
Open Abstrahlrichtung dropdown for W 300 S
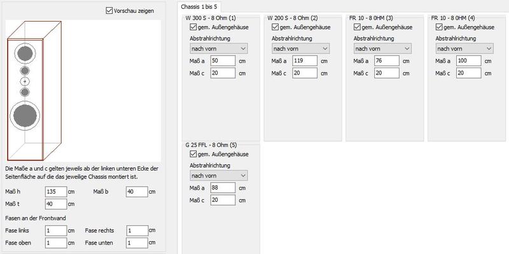click(x=219, y=49)
